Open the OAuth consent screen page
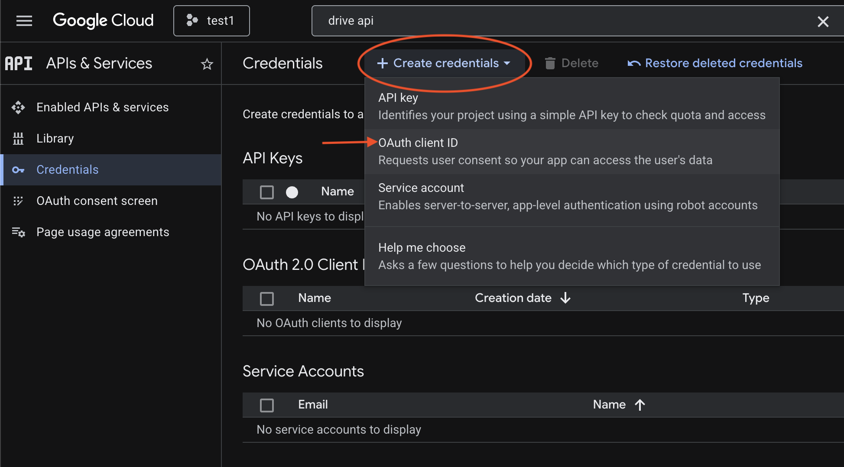Screen dimensions: 844x467 (97, 201)
